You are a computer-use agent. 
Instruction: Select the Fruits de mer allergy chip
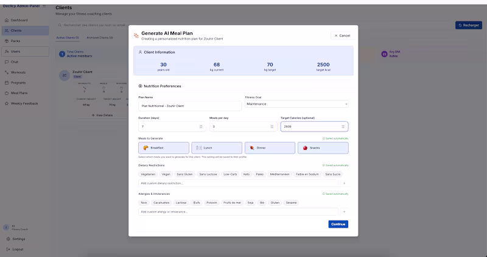pos(233,203)
